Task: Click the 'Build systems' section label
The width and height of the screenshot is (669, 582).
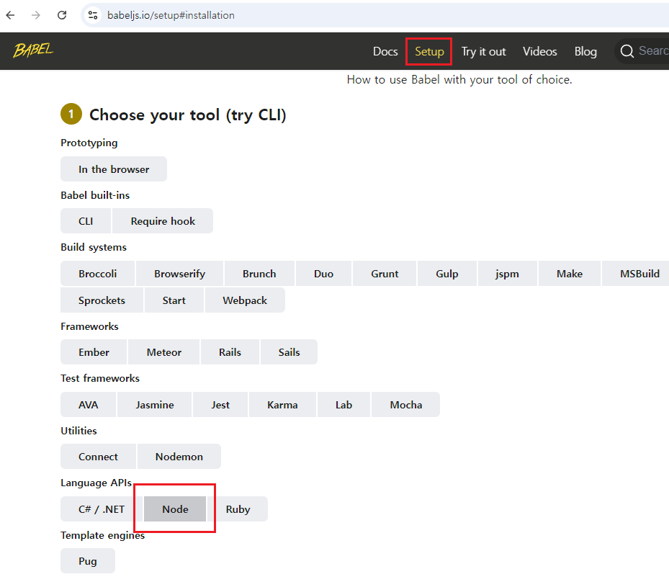Action: point(94,248)
